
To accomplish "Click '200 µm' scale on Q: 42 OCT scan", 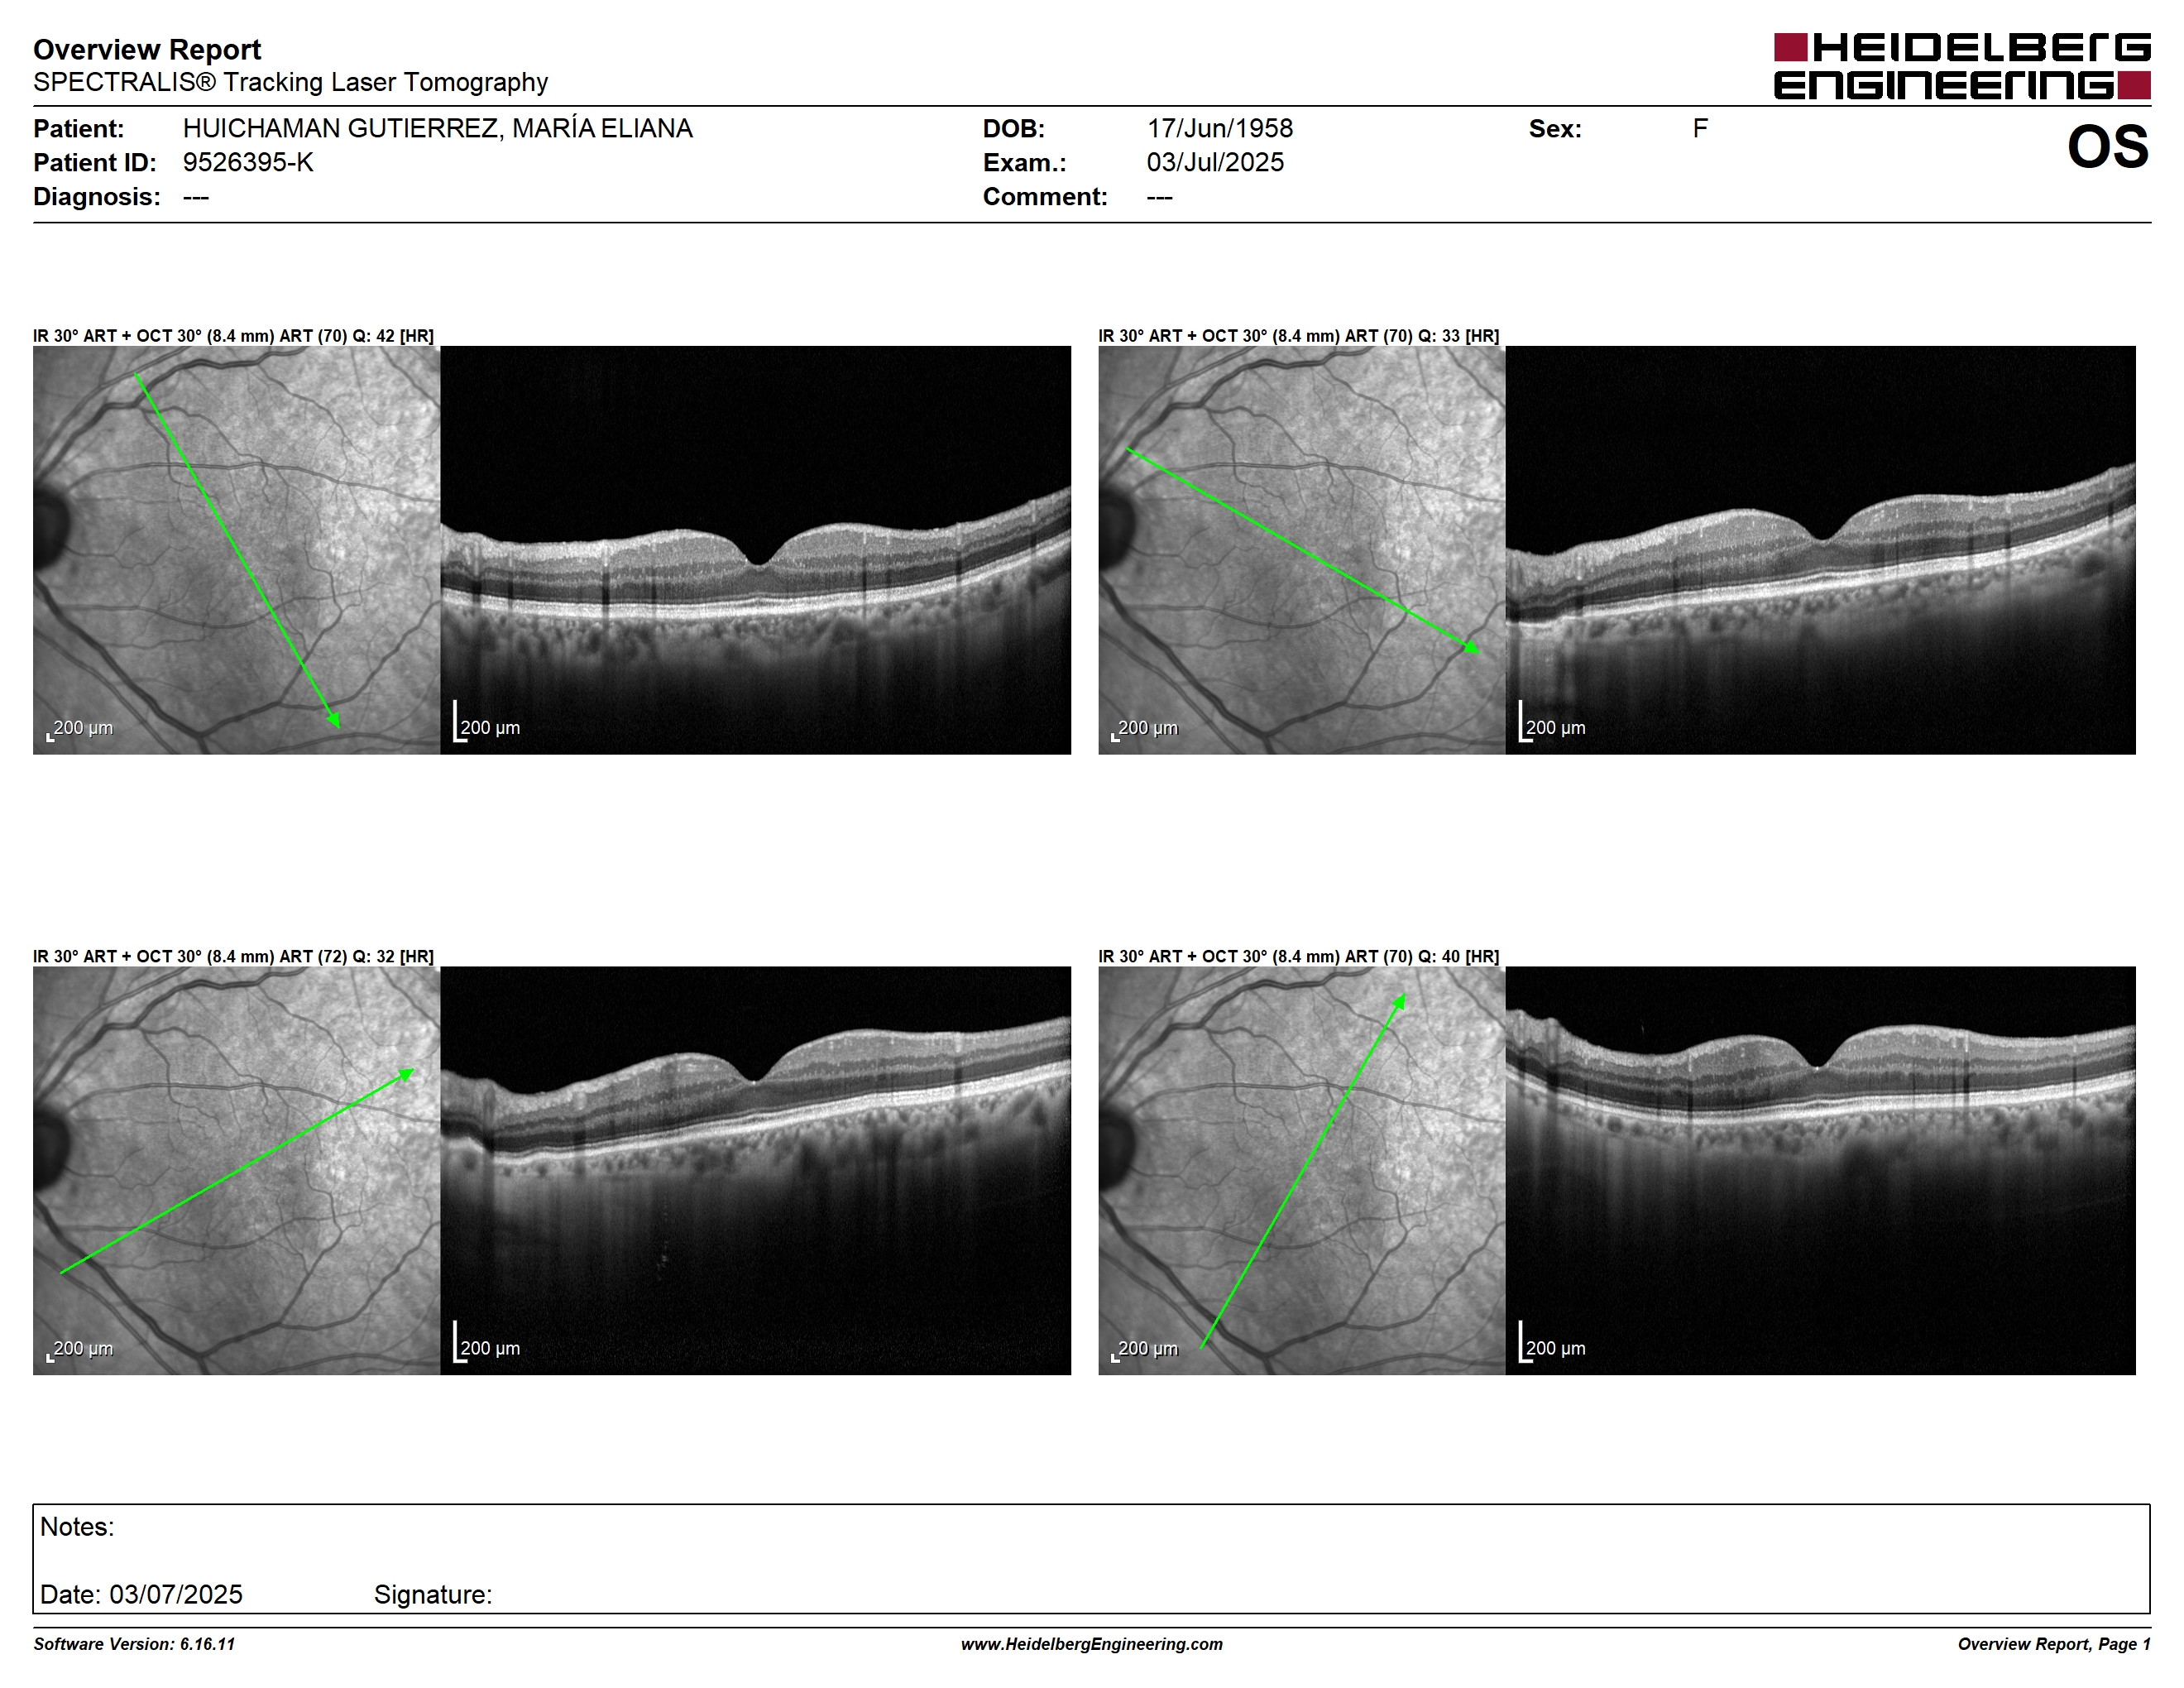I will [x=488, y=727].
